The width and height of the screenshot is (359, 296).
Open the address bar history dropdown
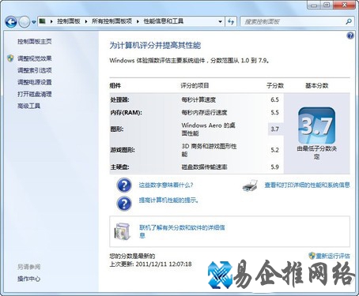tap(220, 21)
